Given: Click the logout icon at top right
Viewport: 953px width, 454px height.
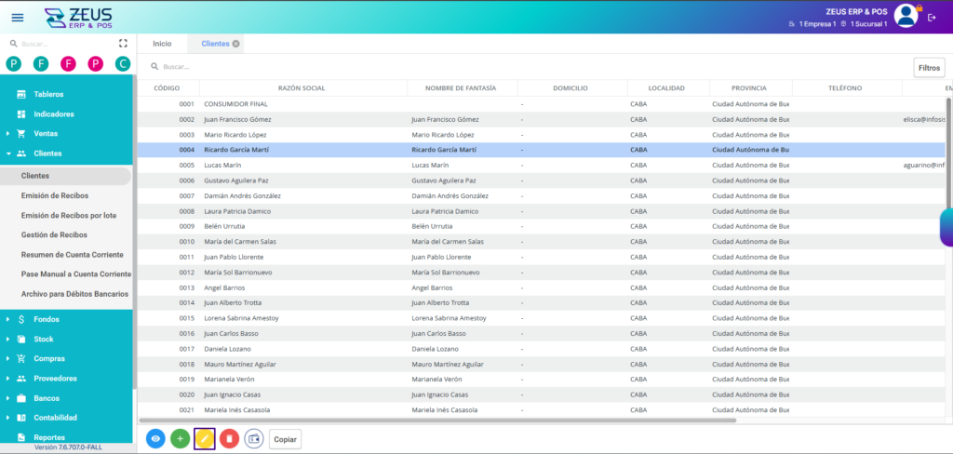Looking at the screenshot, I should (932, 17).
